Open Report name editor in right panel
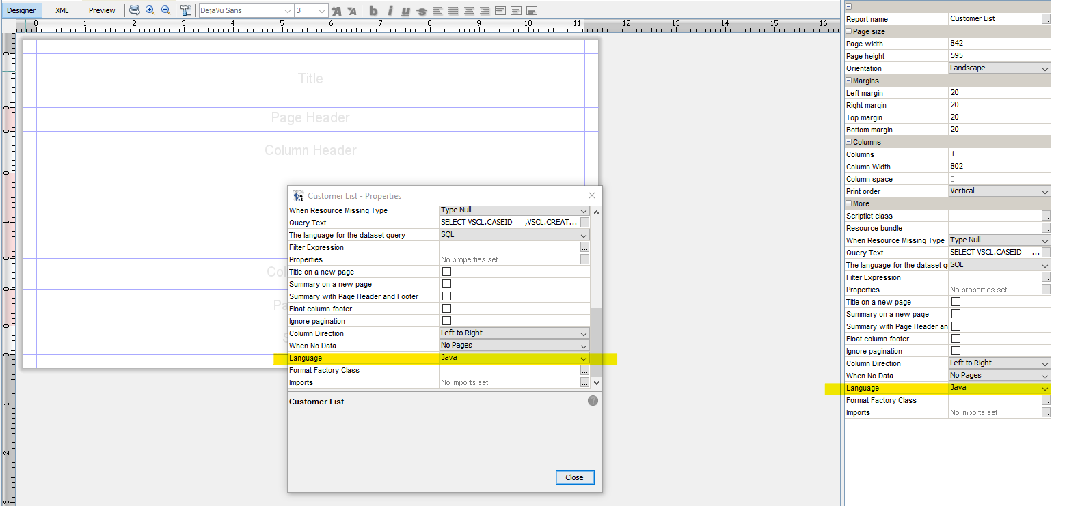This screenshot has height=506, width=1067. (x=1046, y=19)
